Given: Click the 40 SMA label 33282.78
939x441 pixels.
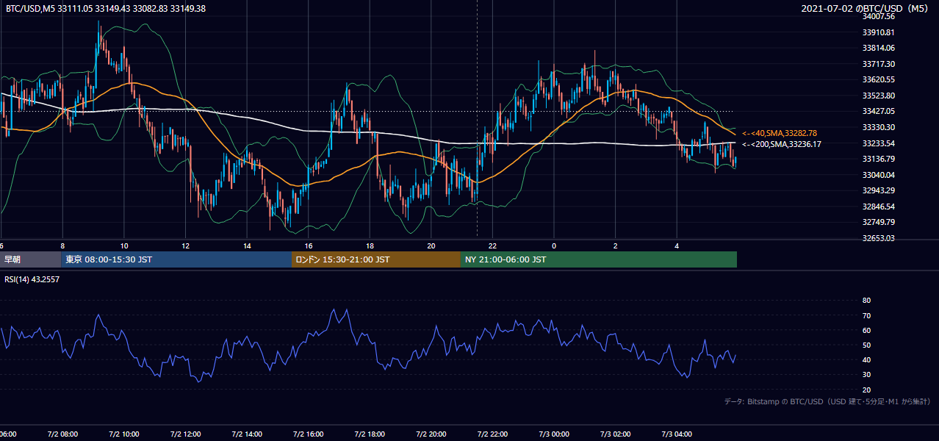Looking at the screenshot, I should pyautogui.click(x=780, y=133).
